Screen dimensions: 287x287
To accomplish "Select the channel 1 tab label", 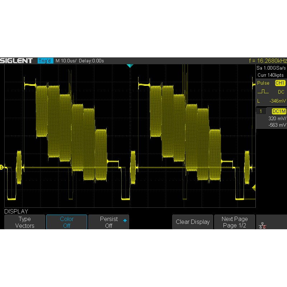I will [261, 112].
